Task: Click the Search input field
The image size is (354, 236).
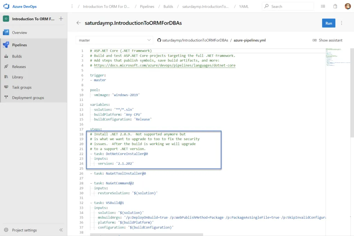Action: [x=288, y=6]
